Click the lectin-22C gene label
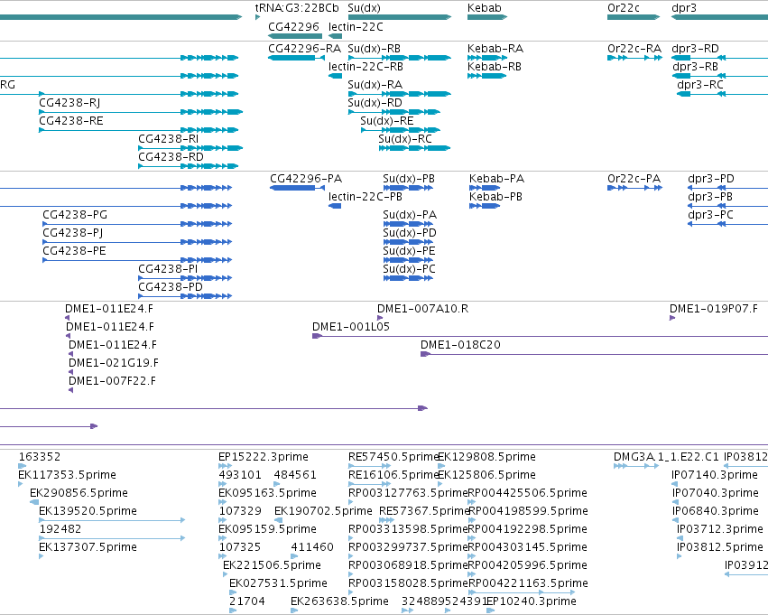The width and height of the screenshot is (768, 615). pyautogui.click(x=356, y=26)
